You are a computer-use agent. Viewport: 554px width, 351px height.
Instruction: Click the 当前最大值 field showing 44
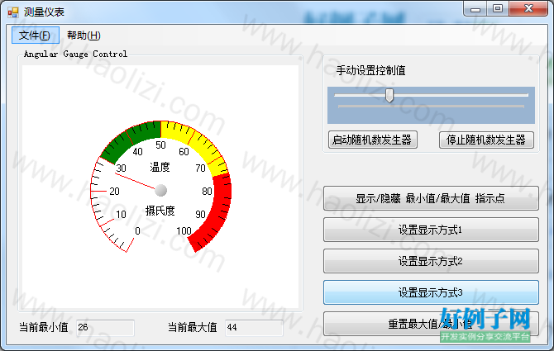click(254, 328)
